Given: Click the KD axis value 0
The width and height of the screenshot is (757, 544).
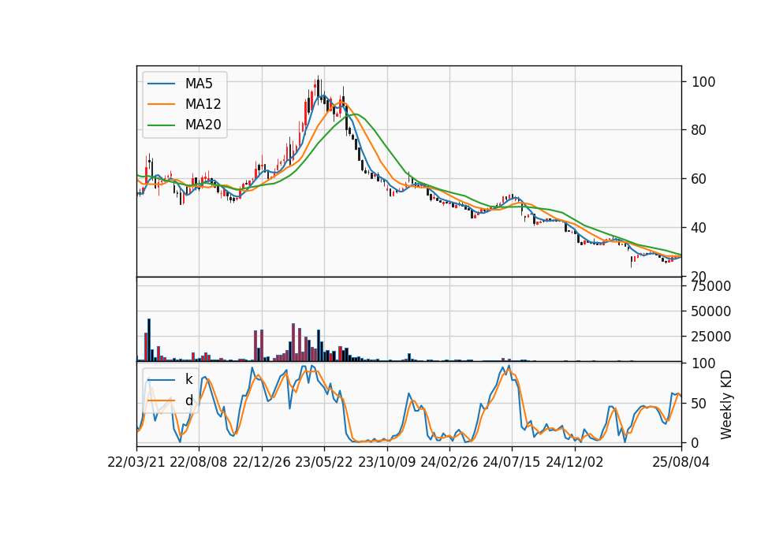Looking at the screenshot, I should click(x=695, y=442).
